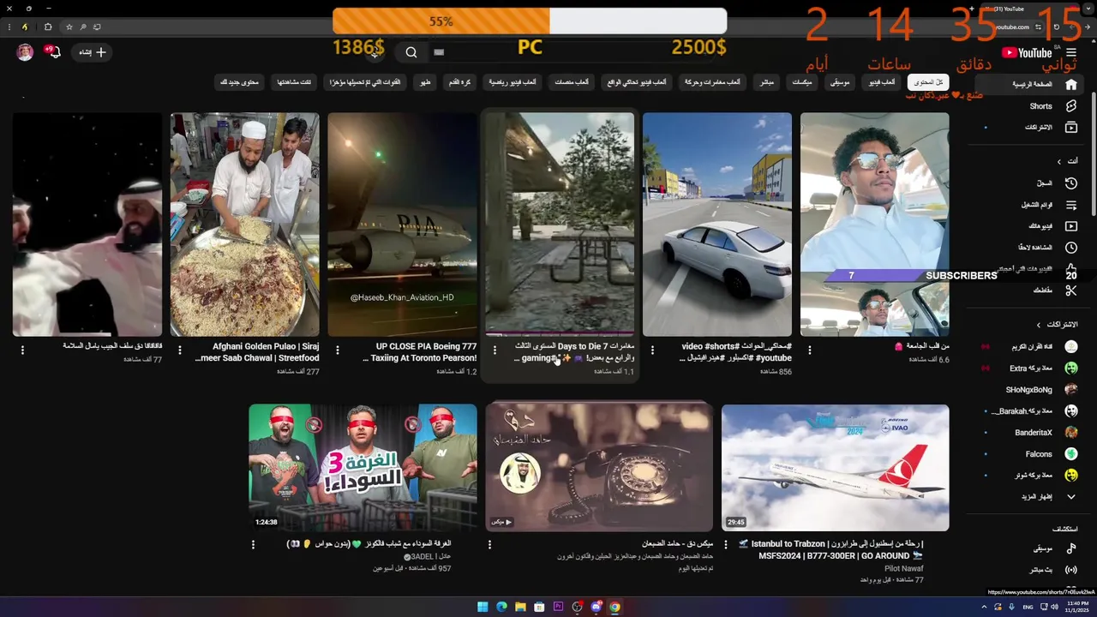Open options for PIA Boeing 777 short
Viewport: 1097px width, 617px height.
point(338,350)
